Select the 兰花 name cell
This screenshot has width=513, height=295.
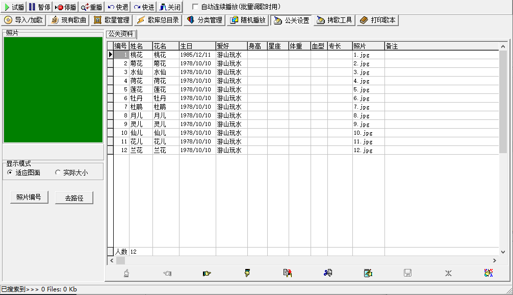[141, 150]
